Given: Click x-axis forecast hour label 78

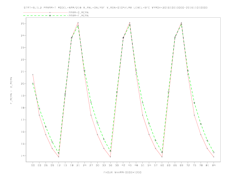Looking at the screenshot, I should pyautogui.click(x=201, y=165).
